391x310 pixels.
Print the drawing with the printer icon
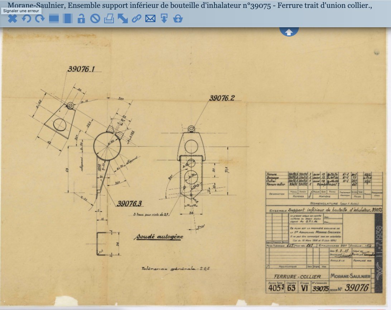coord(109,19)
